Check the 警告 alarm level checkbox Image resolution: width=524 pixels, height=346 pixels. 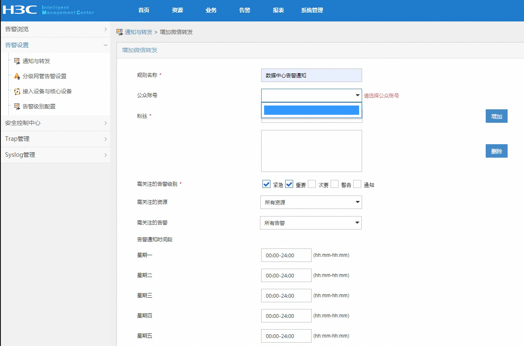point(334,184)
